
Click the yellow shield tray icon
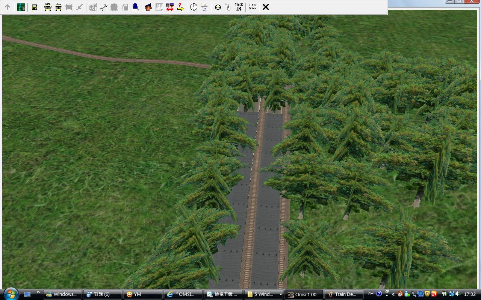427,294
